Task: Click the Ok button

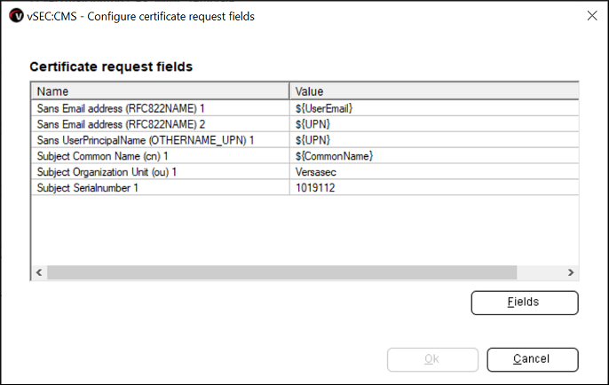Action: pyautogui.click(x=432, y=359)
